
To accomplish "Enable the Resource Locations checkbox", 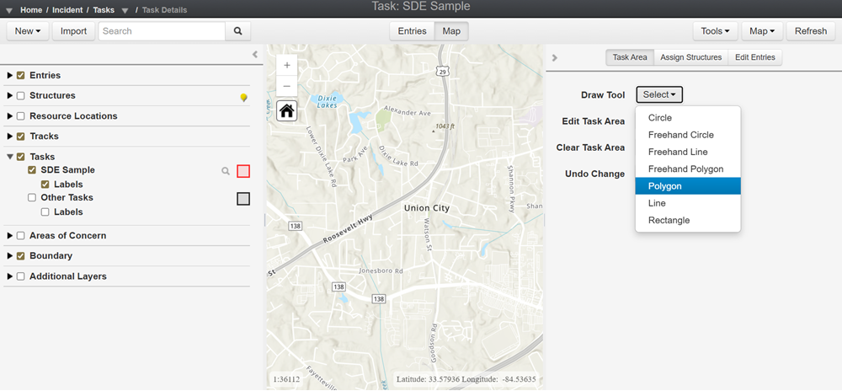I will click(x=21, y=116).
